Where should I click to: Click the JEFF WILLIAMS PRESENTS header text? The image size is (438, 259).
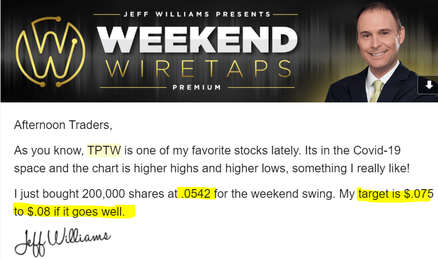pos(197,14)
